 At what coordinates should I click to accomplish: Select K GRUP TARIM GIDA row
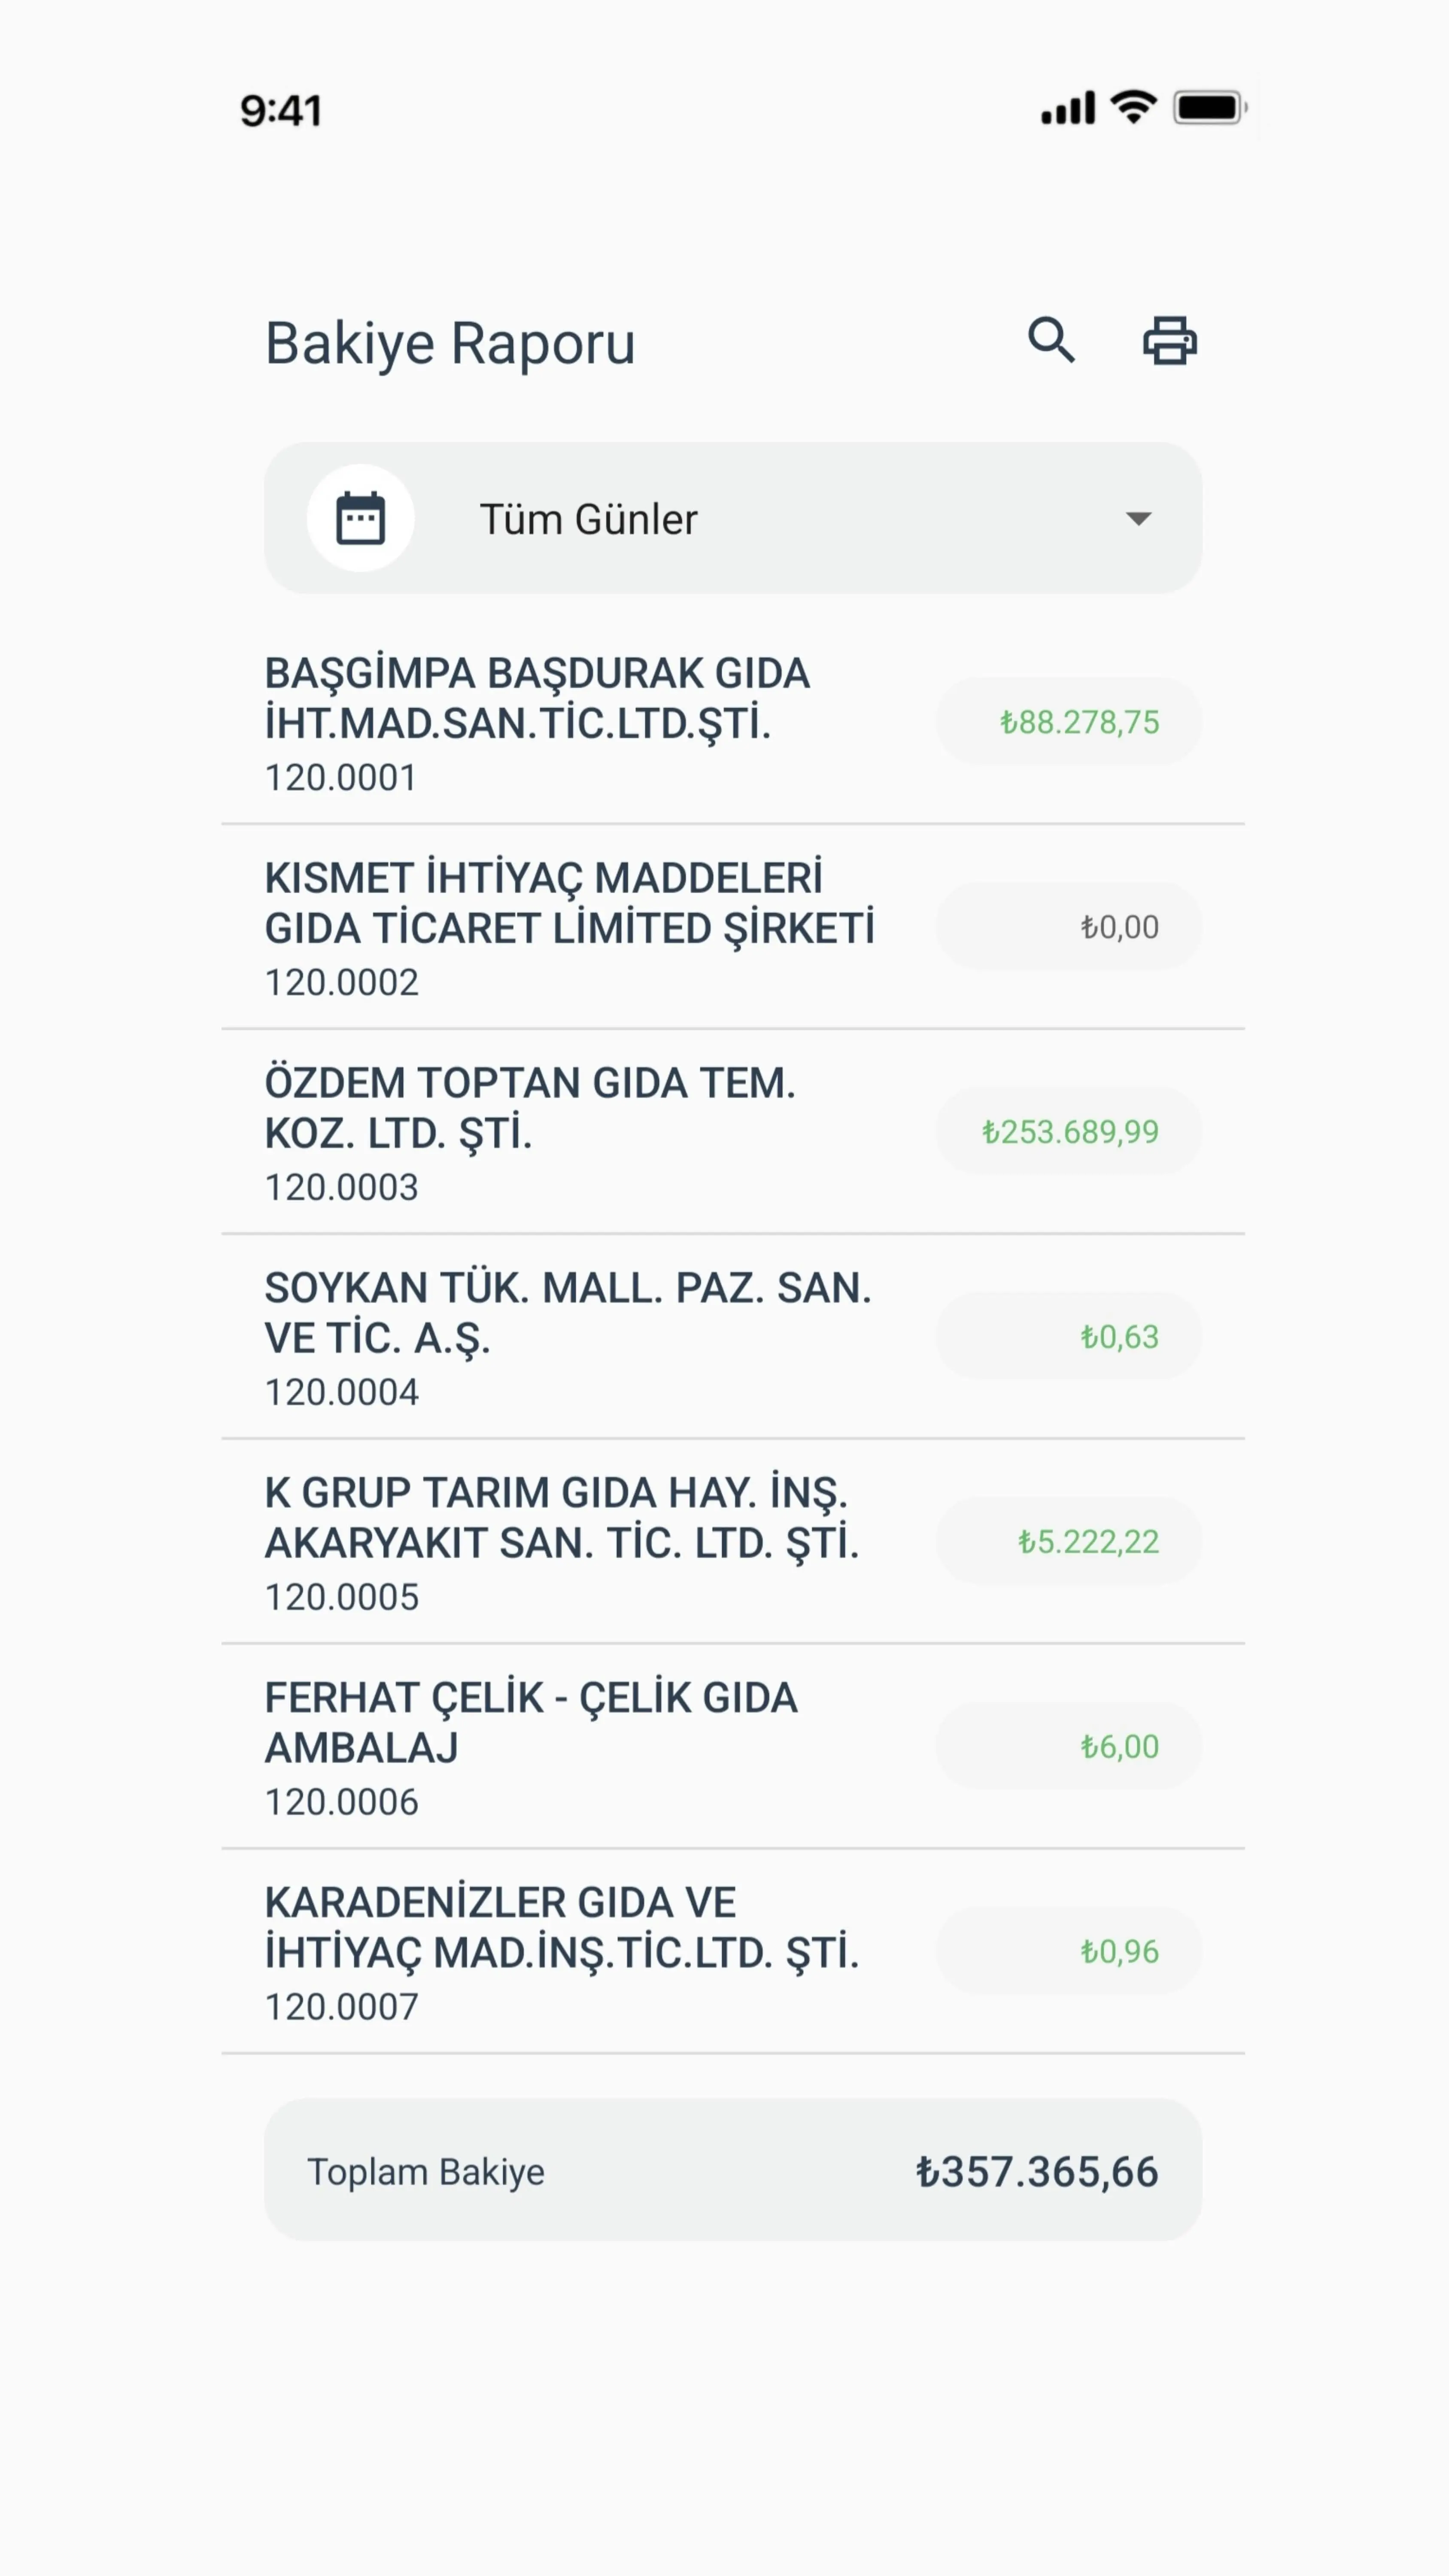point(570,1542)
